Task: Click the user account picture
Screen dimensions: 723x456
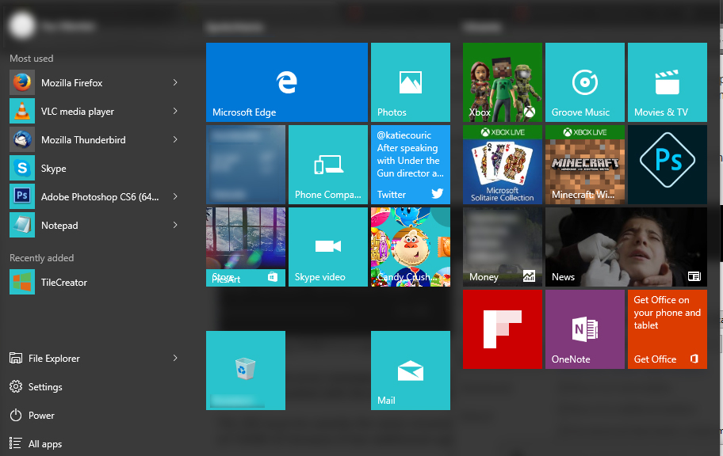Action: 21,25
